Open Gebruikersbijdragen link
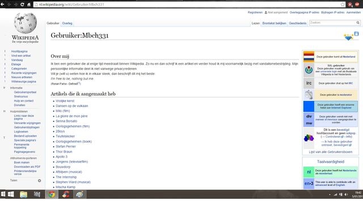 [x=27, y=127]
